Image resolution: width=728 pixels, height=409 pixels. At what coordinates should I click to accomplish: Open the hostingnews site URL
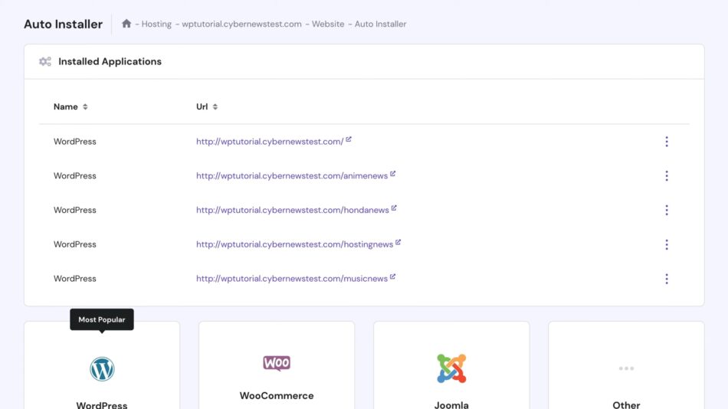click(x=294, y=244)
